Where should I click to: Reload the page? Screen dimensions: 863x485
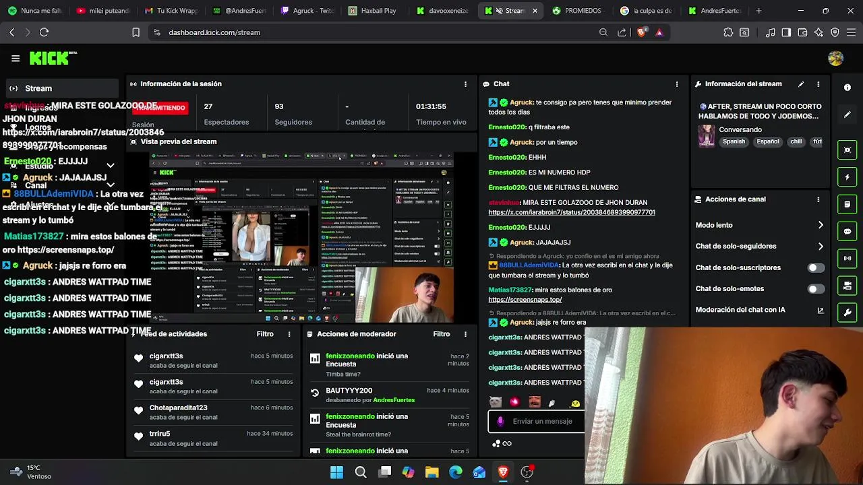(x=44, y=32)
